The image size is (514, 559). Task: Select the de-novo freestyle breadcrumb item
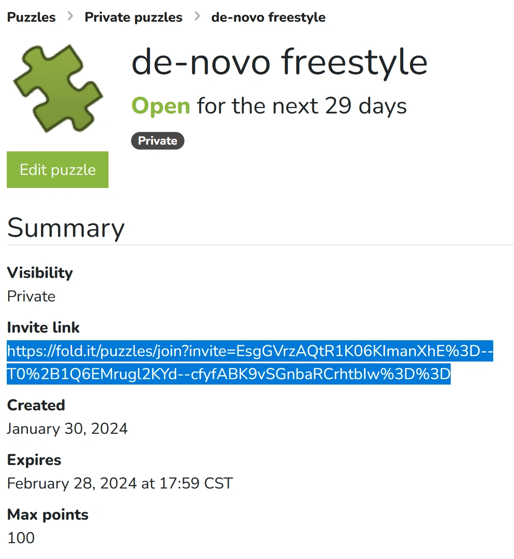pos(268,17)
